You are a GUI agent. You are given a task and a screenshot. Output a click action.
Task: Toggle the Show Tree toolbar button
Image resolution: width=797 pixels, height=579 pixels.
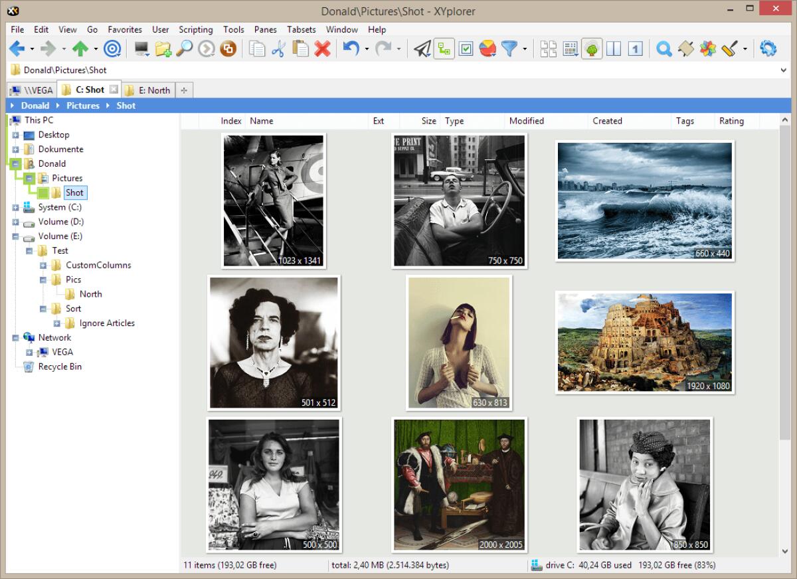[x=592, y=48]
